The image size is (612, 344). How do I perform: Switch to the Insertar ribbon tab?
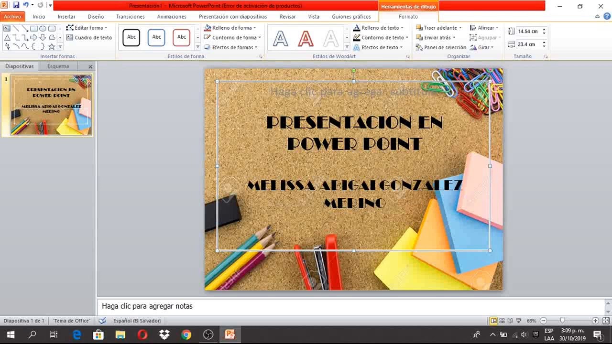[66, 16]
